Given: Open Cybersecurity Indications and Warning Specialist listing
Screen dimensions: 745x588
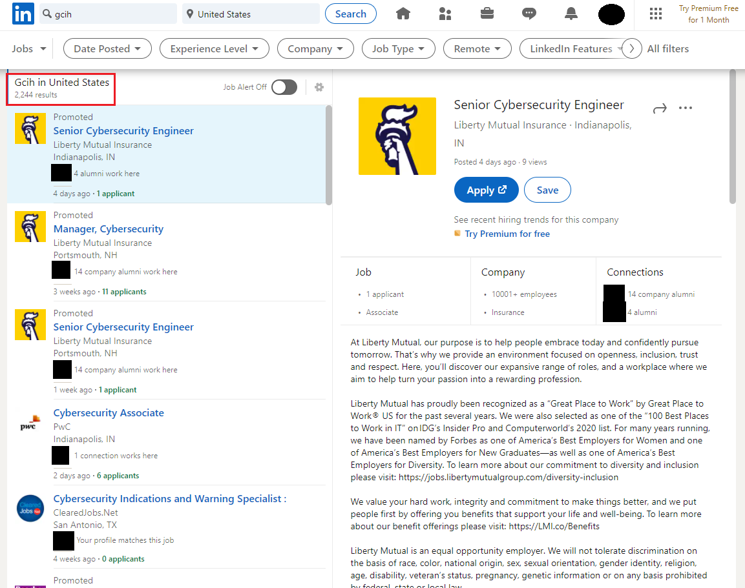Looking at the screenshot, I should tap(170, 498).
